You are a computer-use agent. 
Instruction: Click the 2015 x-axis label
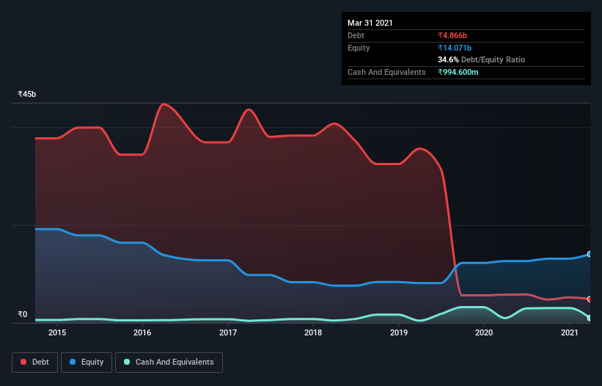click(57, 332)
